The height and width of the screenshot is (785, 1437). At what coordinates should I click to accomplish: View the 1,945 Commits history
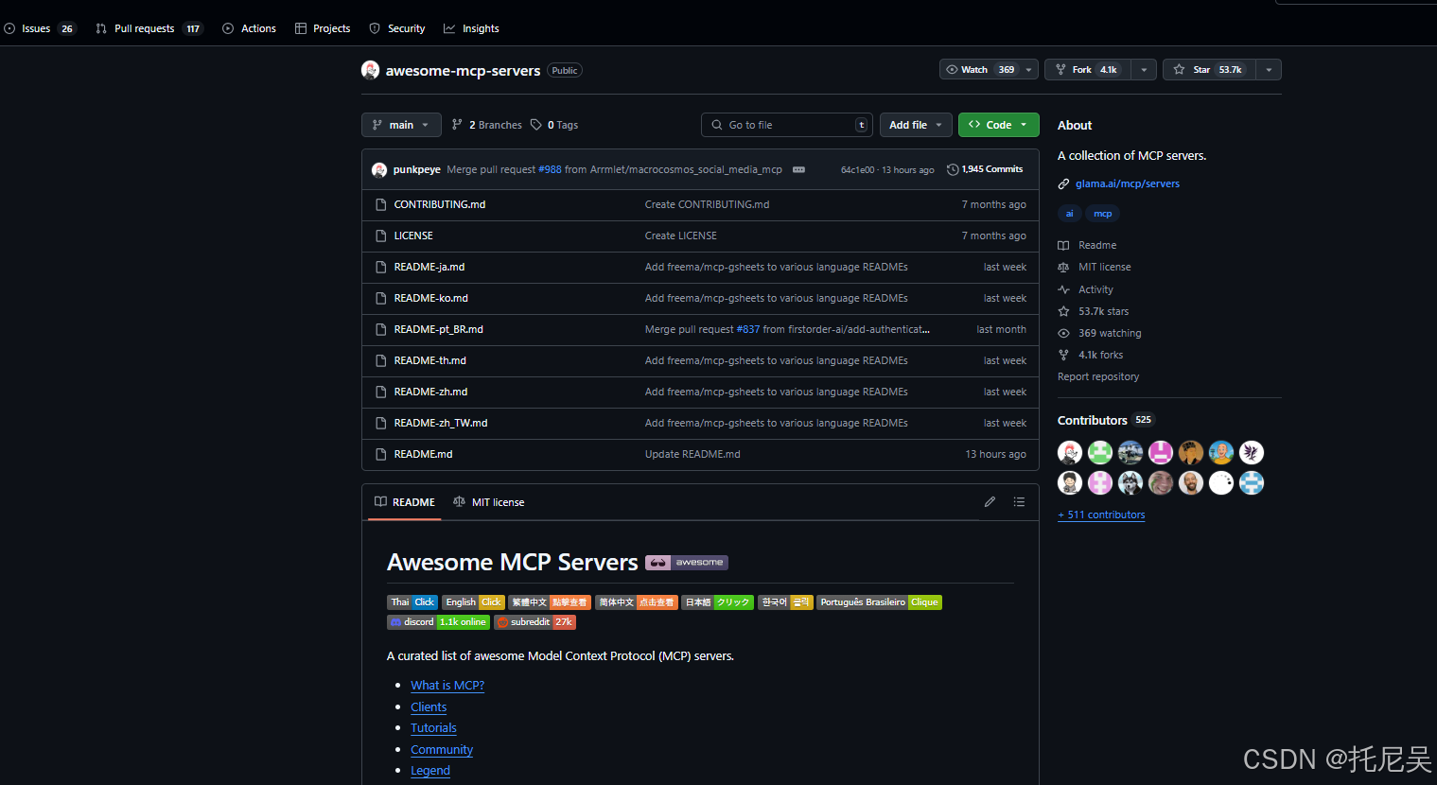985,169
